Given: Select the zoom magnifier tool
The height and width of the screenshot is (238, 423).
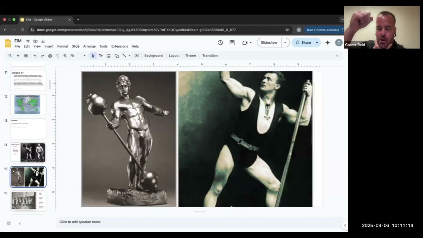Looking at the screenshot, I should (65, 56).
